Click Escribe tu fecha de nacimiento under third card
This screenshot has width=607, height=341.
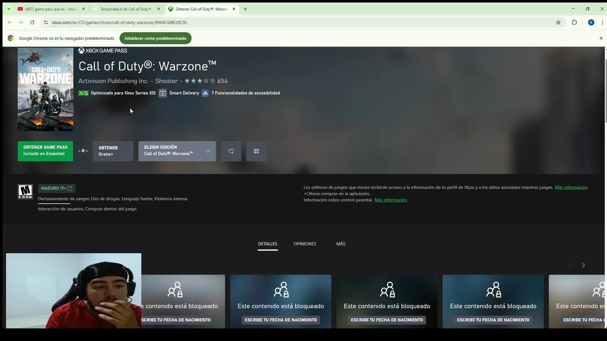tap(387, 320)
